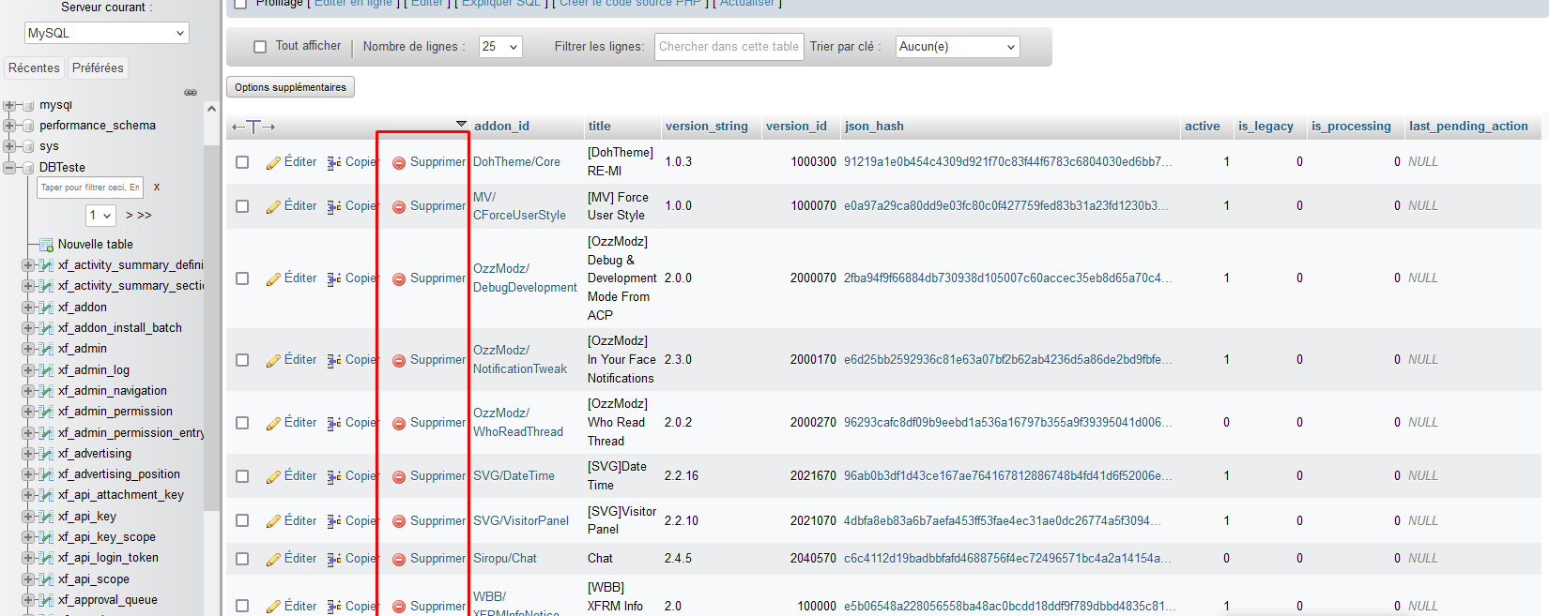Viewport: 1549px width, 616px height.
Task: Click the copy icon for Siropu/Chat row
Action: click(x=334, y=560)
